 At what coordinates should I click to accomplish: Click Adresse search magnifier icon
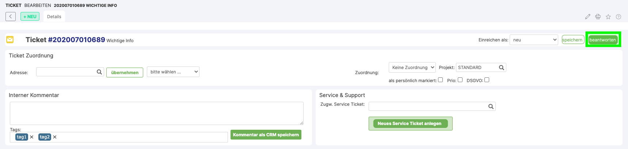[99, 72]
